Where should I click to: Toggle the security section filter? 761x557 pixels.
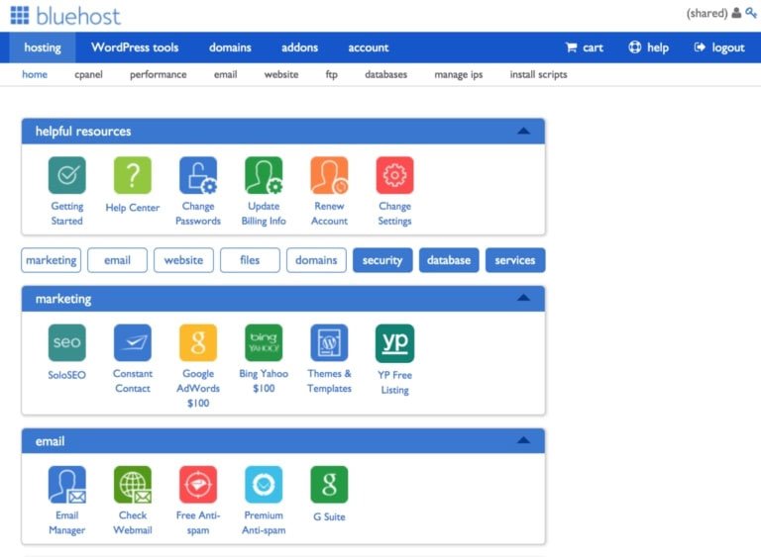[382, 260]
